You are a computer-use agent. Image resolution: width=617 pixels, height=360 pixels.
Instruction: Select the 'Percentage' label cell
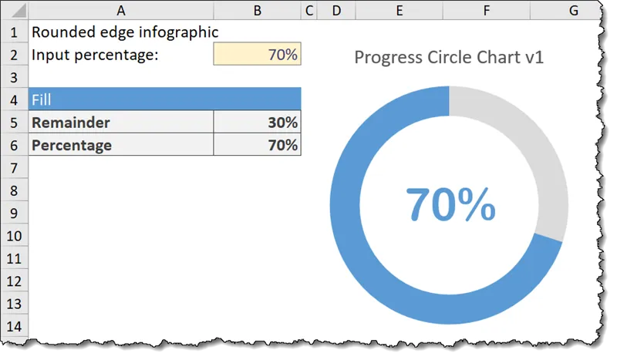tap(120, 145)
